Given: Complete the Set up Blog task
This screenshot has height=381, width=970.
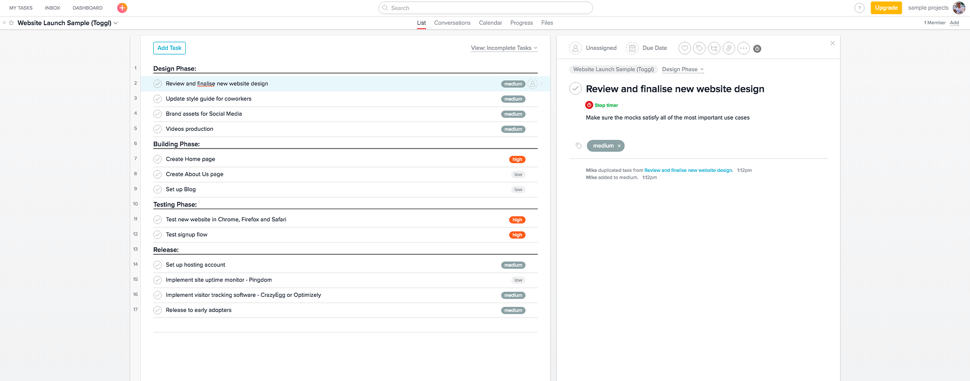Looking at the screenshot, I should pyautogui.click(x=158, y=189).
